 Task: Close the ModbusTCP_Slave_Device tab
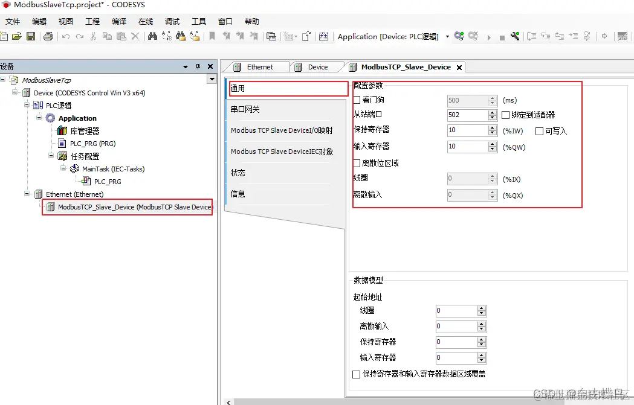click(x=459, y=68)
